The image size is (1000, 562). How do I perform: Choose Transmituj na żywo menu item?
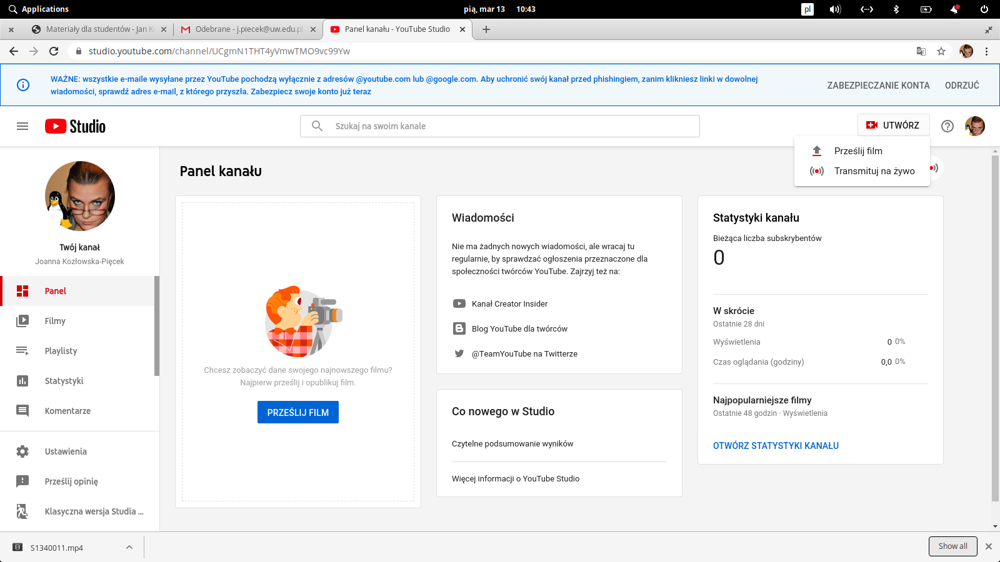tap(862, 171)
